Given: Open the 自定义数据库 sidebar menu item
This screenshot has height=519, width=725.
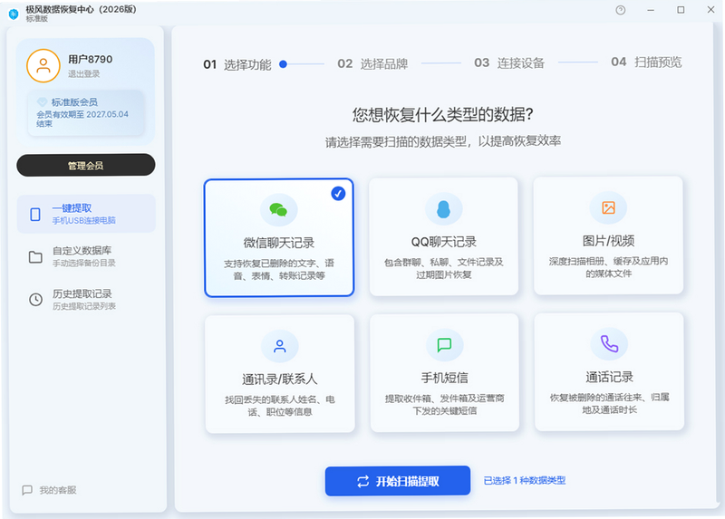Looking at the screenshot, I should pos(86,256).
